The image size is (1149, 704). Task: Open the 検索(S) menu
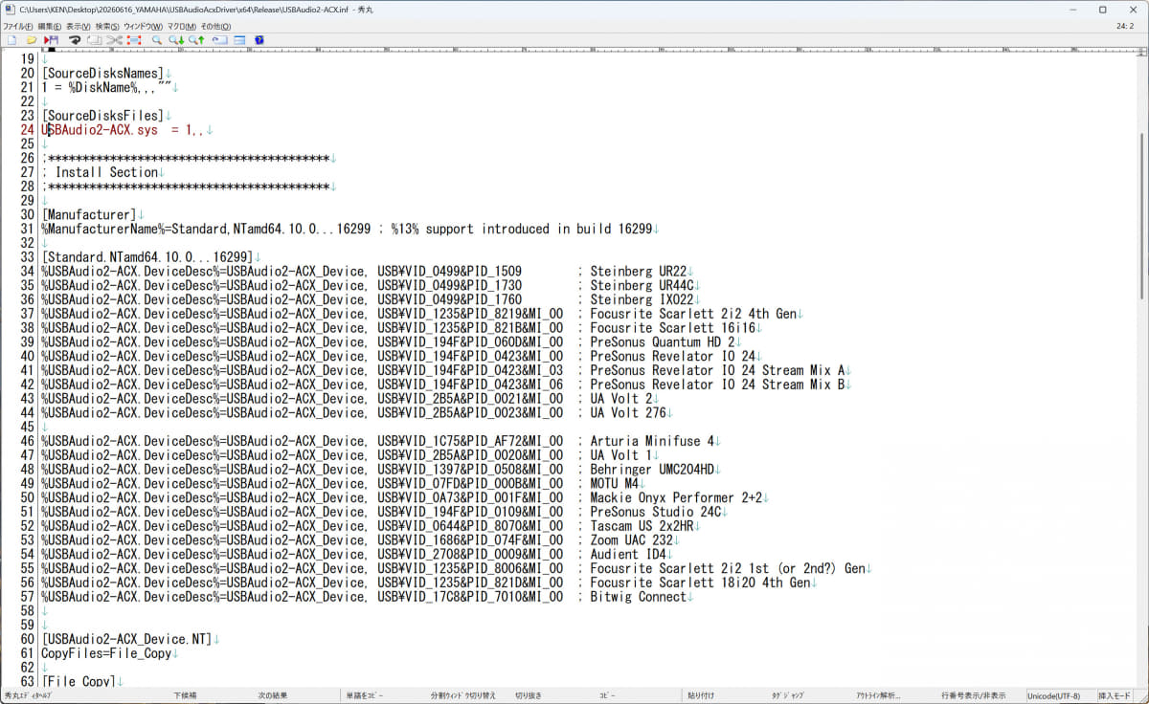(107, 26)
